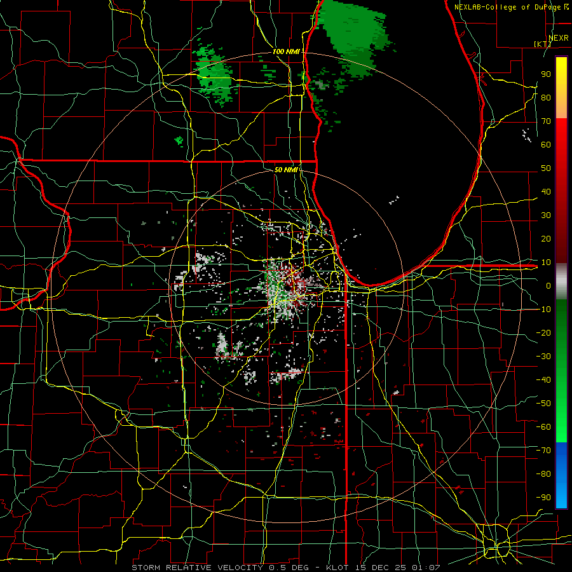Select the -60 value on velocity scale
Viewport: 572px width, 572px height.
(543, 427)
